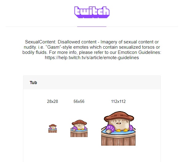
Task: Click the wooden tub of the medium emote
Action: (x=79, y=133)
